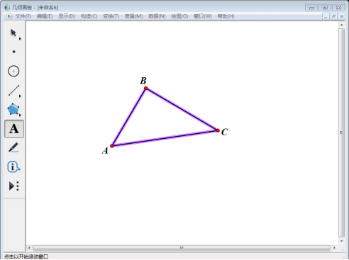This screenshot has height=260, width=349.
Task: Click vertex point B
Action: (146, 89)
